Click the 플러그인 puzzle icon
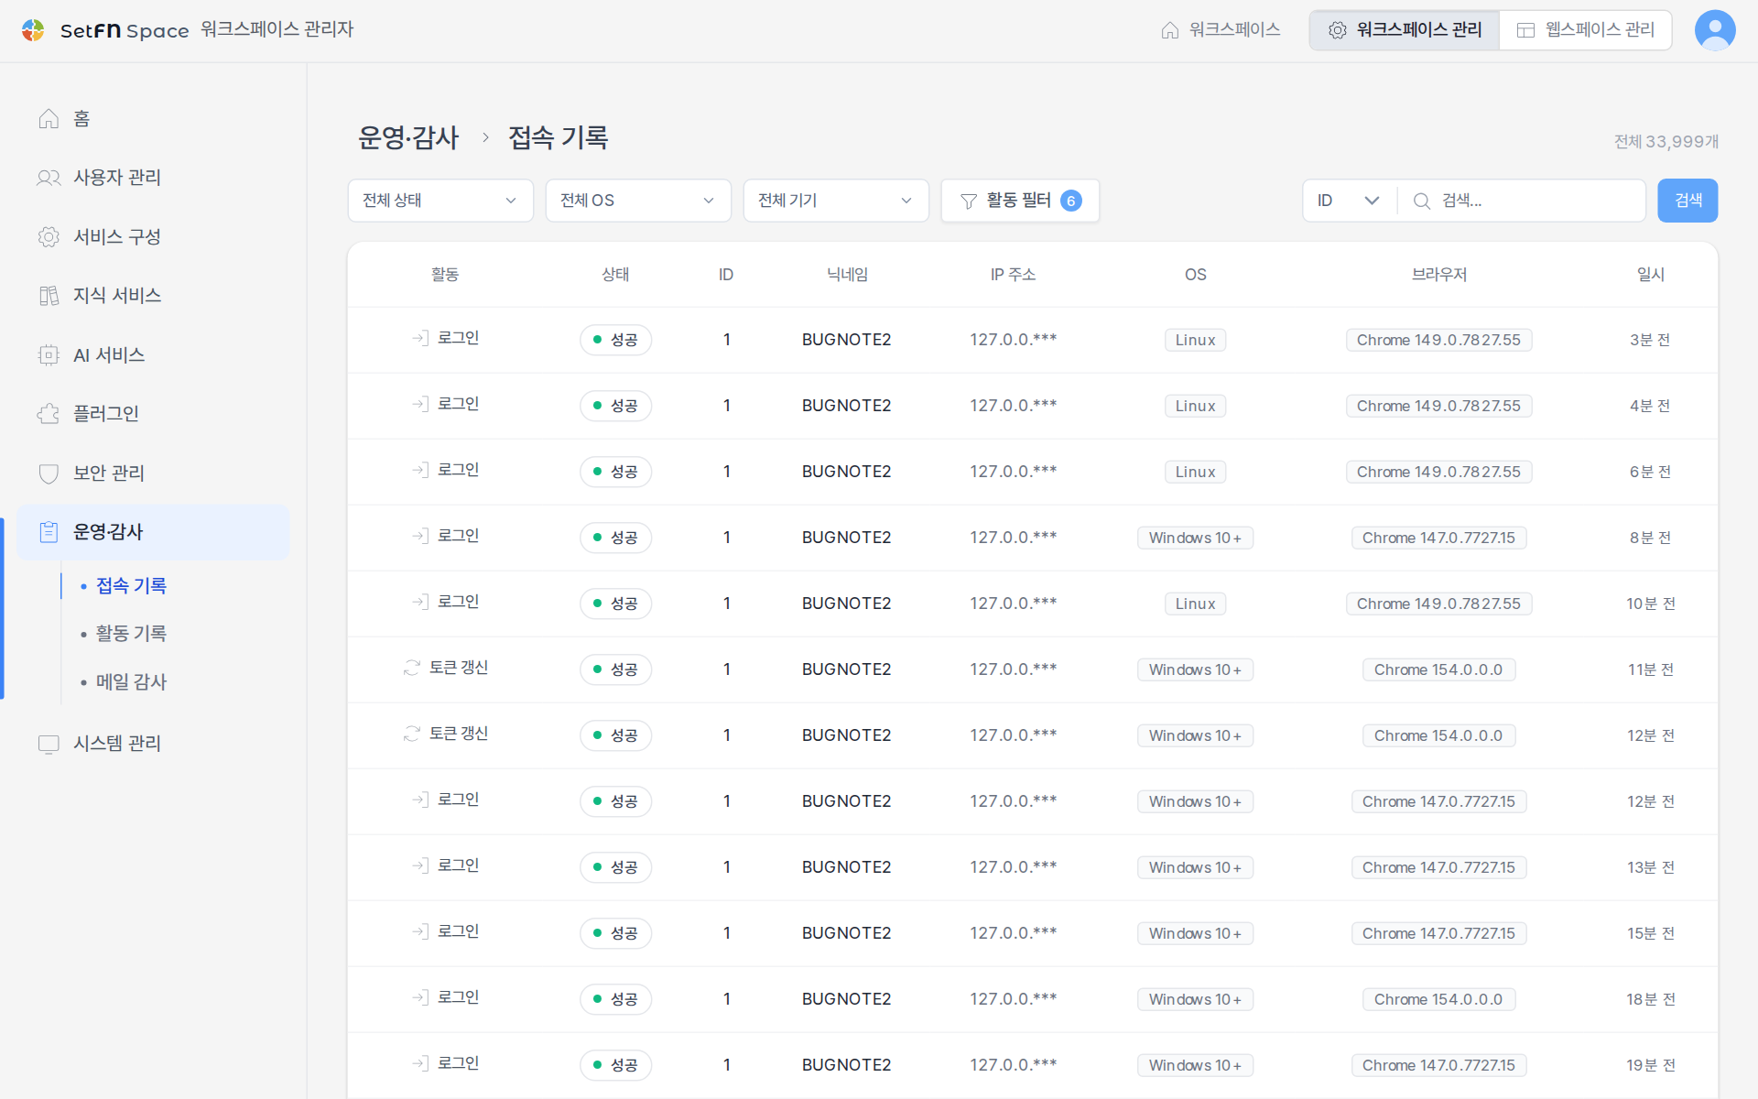The image size is (1758, 1099). tap(49, 414)
